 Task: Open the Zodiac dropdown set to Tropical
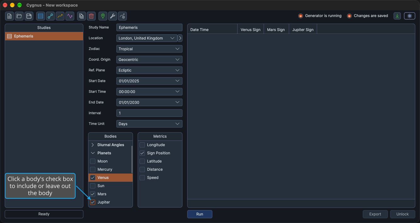point(149,49)
